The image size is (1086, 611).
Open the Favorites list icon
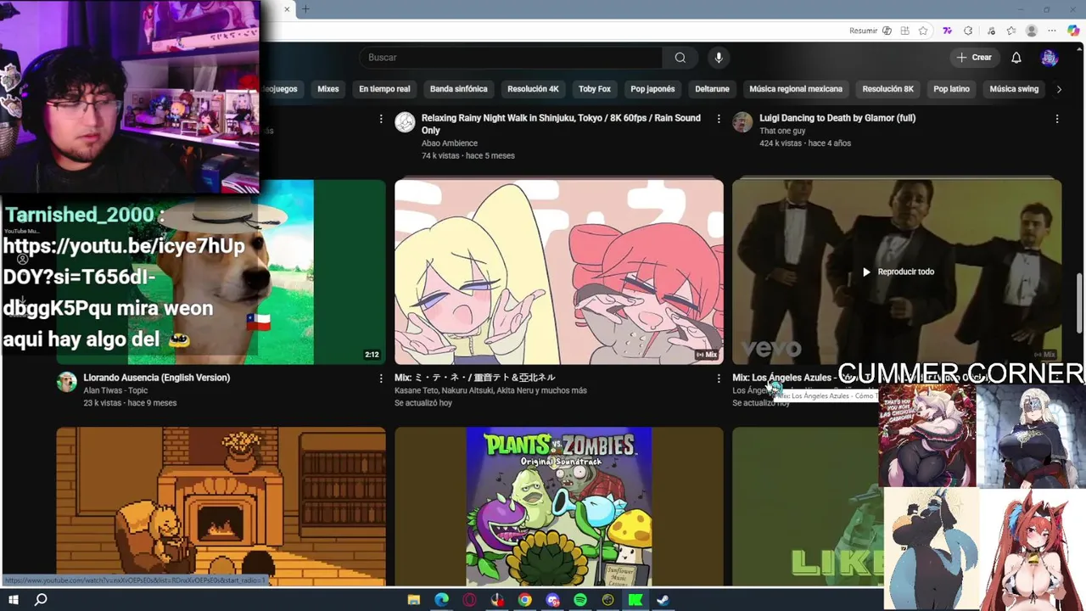tap(1011, 31)
